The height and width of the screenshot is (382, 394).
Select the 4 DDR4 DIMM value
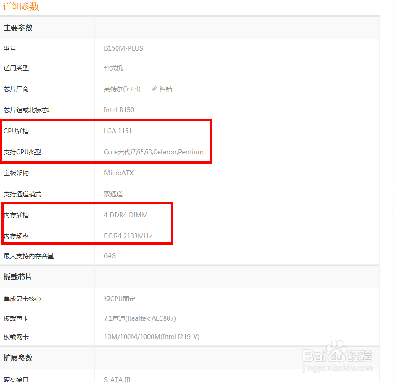(126, 215)
